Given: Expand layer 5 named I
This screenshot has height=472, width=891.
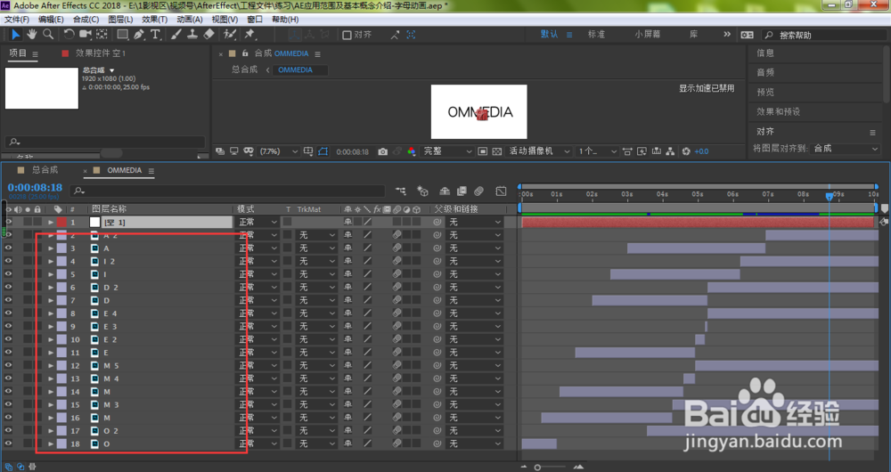Looking at the screenshot, I should (x=51, y=274).
